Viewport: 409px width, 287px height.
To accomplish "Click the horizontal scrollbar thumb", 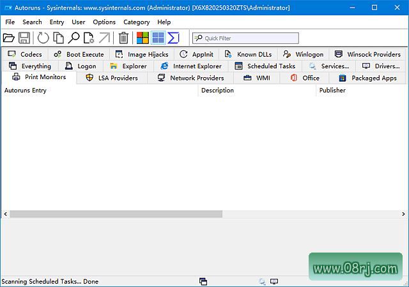I will pos(116,214).
